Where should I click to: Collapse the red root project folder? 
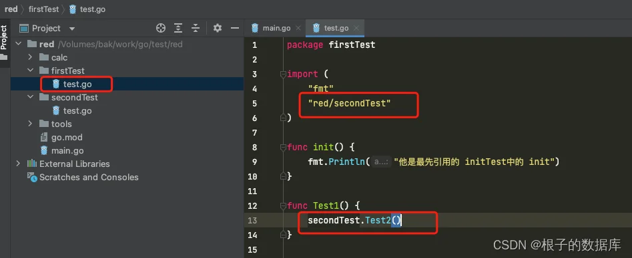coord(18,44)
